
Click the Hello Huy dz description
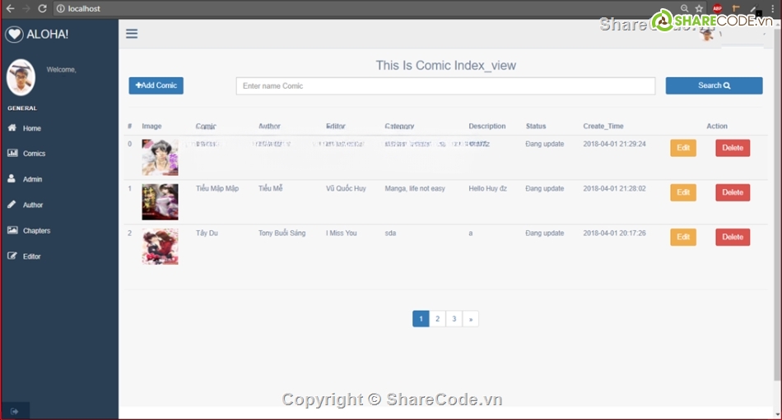[487, 188]
